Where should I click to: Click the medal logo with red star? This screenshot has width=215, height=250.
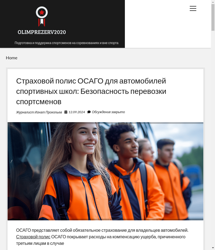point(42,16)
